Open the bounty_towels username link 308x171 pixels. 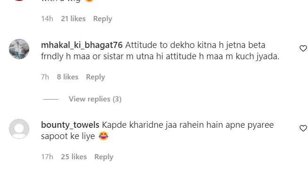point(70,125)
